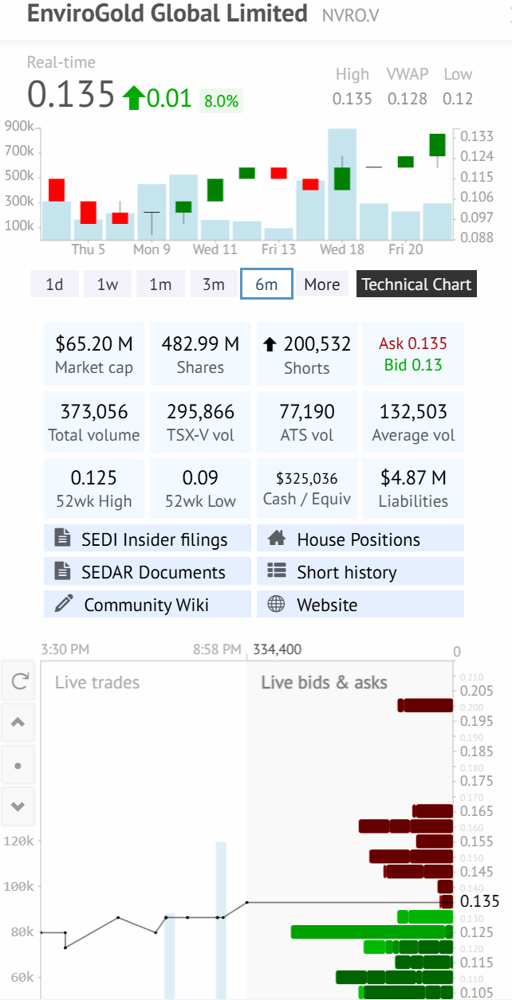
Task: Switch chart to 3m range
Action: coord(213,284)
